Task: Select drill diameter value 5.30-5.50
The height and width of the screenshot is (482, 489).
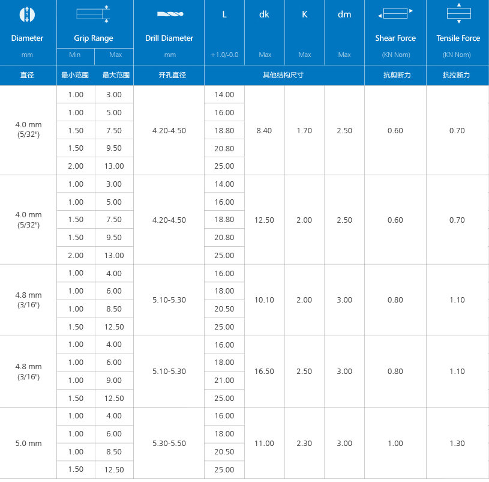Action: pyautogui.click(x=169, y=444)
